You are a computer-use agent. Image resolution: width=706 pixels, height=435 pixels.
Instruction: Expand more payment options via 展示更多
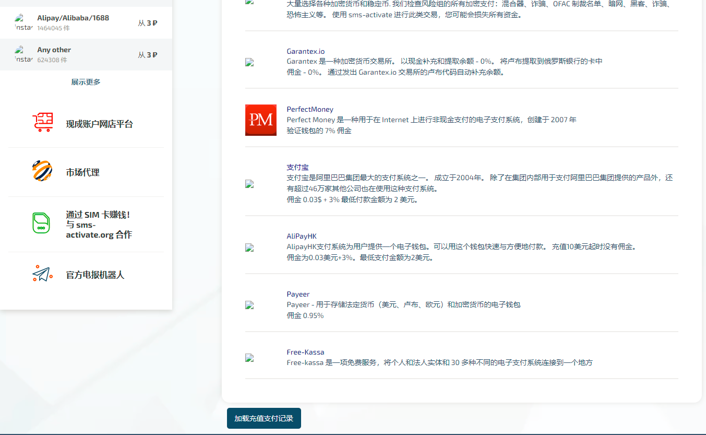85,81
